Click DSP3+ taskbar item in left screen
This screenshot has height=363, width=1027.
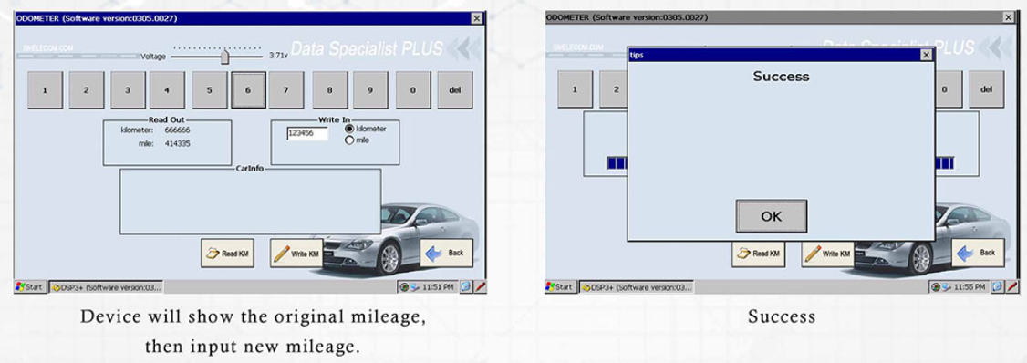click(x=106, y=287)
